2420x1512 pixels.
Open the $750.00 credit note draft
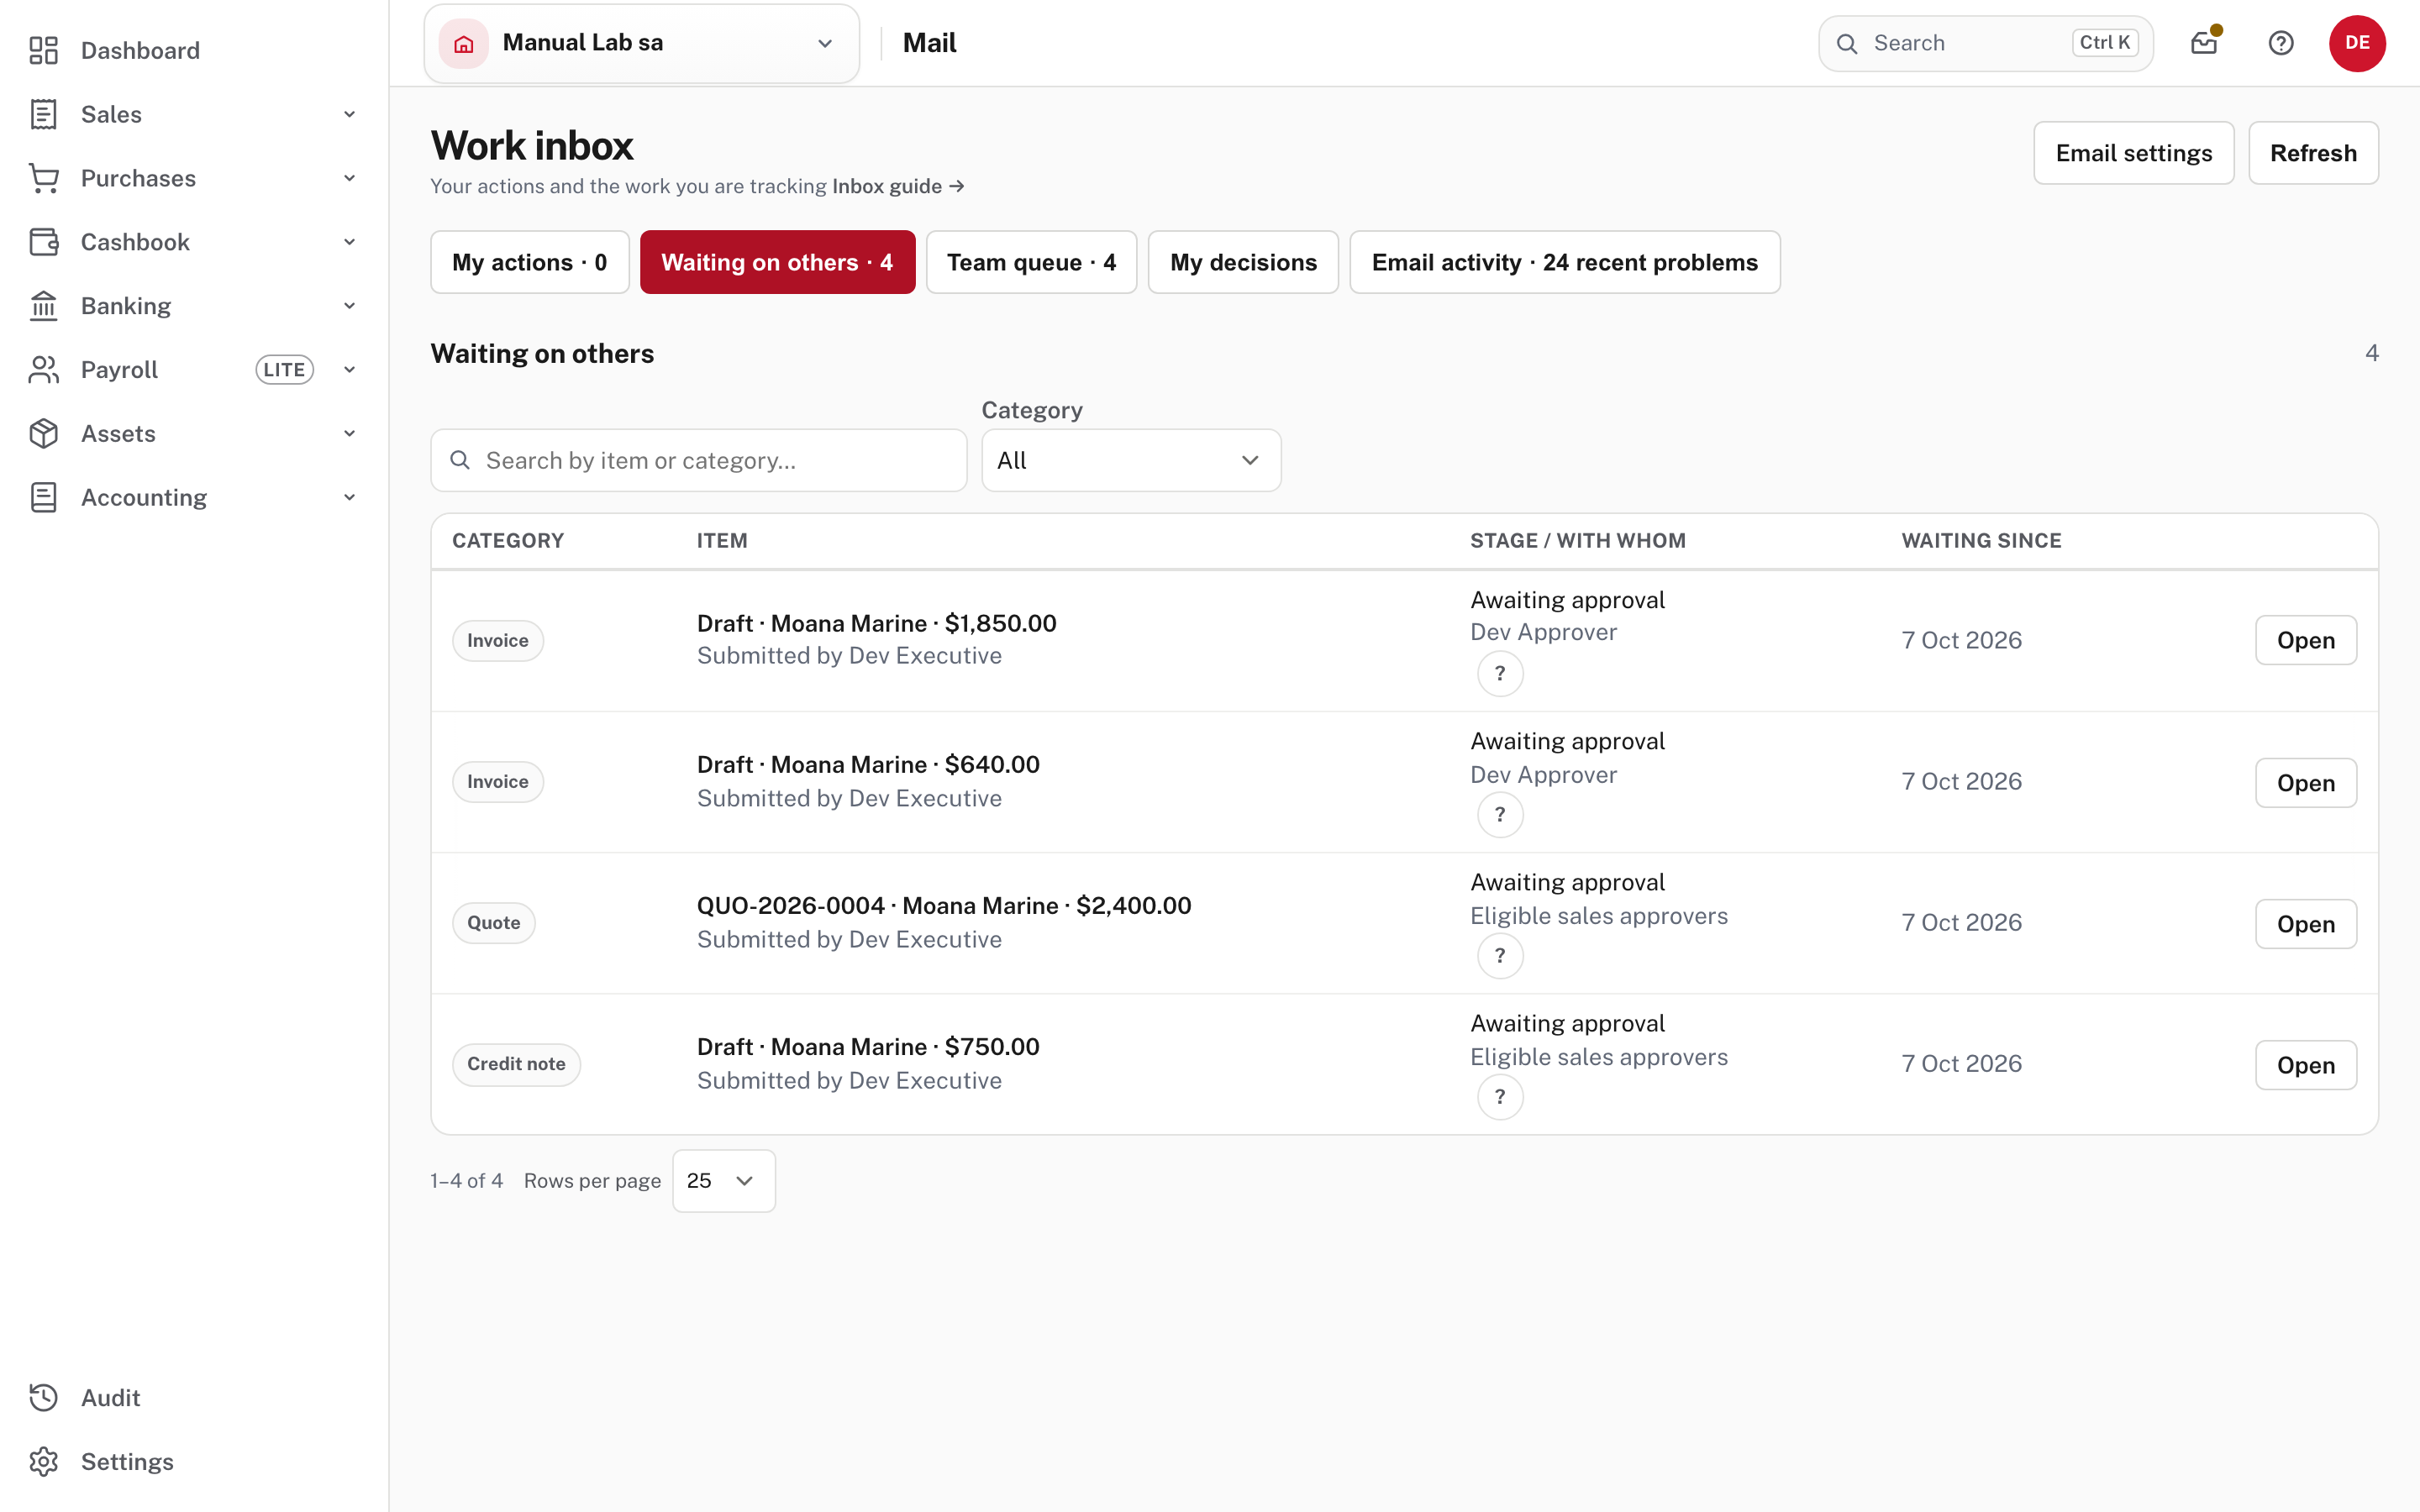(x=2306, y=1065)
